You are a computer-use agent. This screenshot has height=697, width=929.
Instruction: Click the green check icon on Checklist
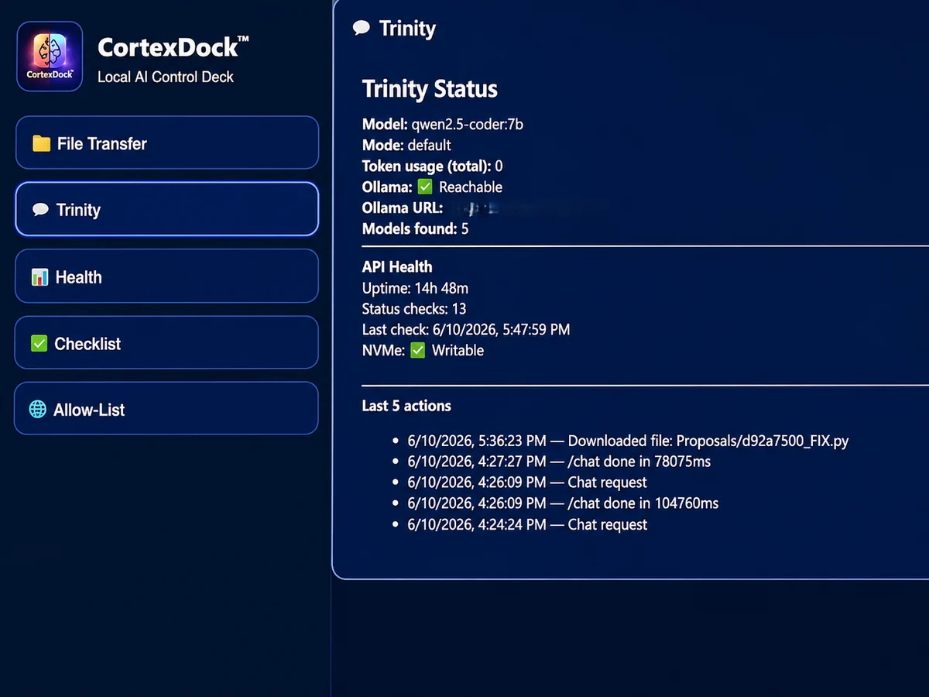click(39, 343)
